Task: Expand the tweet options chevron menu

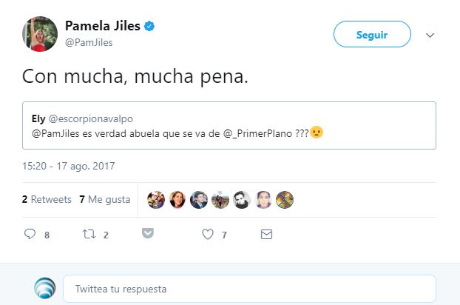Action: pos(430,35)
